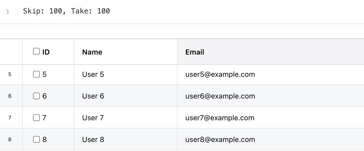The width and height of the screenshot is (364, 151).
Task: Click row number 5 in the left gutter
Action: point(10,74)
